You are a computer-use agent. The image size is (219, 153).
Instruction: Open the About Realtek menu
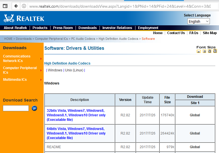pos(15,28)
